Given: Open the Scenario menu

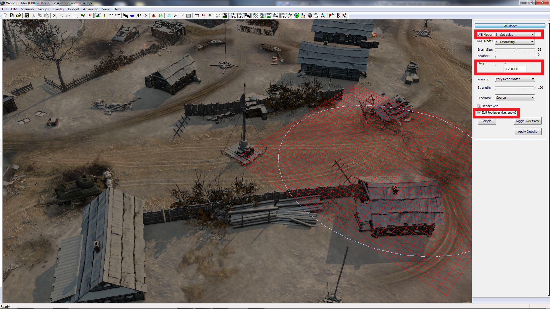Looking at the screenshot, I should coord(27,9).
